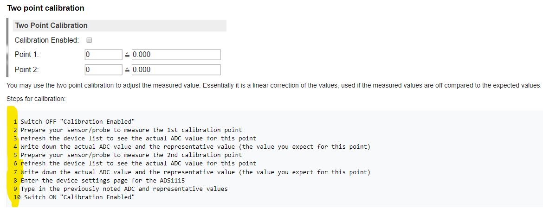Click the "Steps for calibration:" text
The width and height of the screenshot is (543, 208).
pos(36,99)
